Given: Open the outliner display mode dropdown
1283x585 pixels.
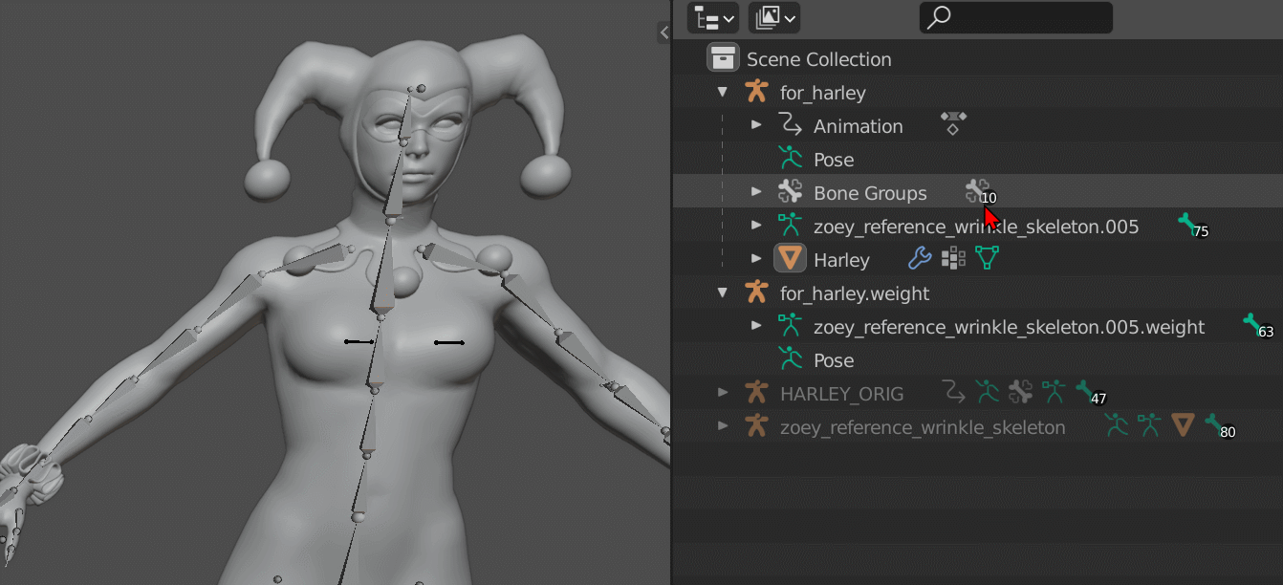Looking at the screenshot, I should click(714, 17).
